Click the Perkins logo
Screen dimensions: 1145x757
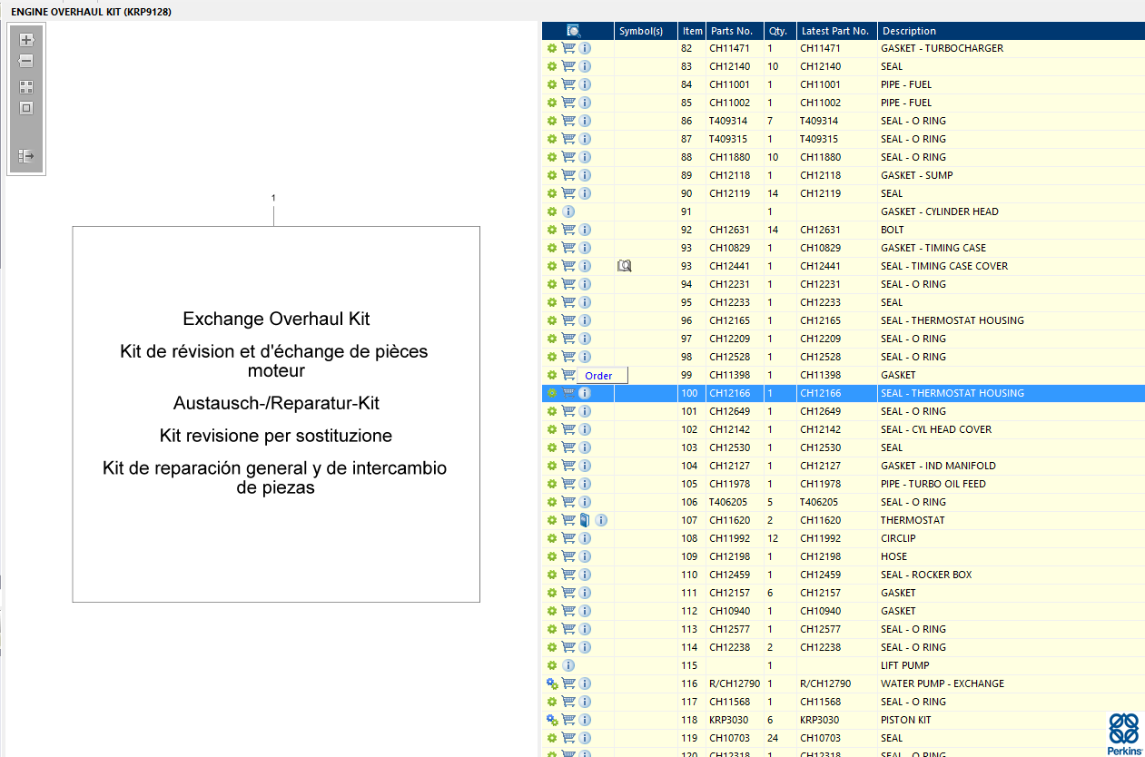(1122, 733)
